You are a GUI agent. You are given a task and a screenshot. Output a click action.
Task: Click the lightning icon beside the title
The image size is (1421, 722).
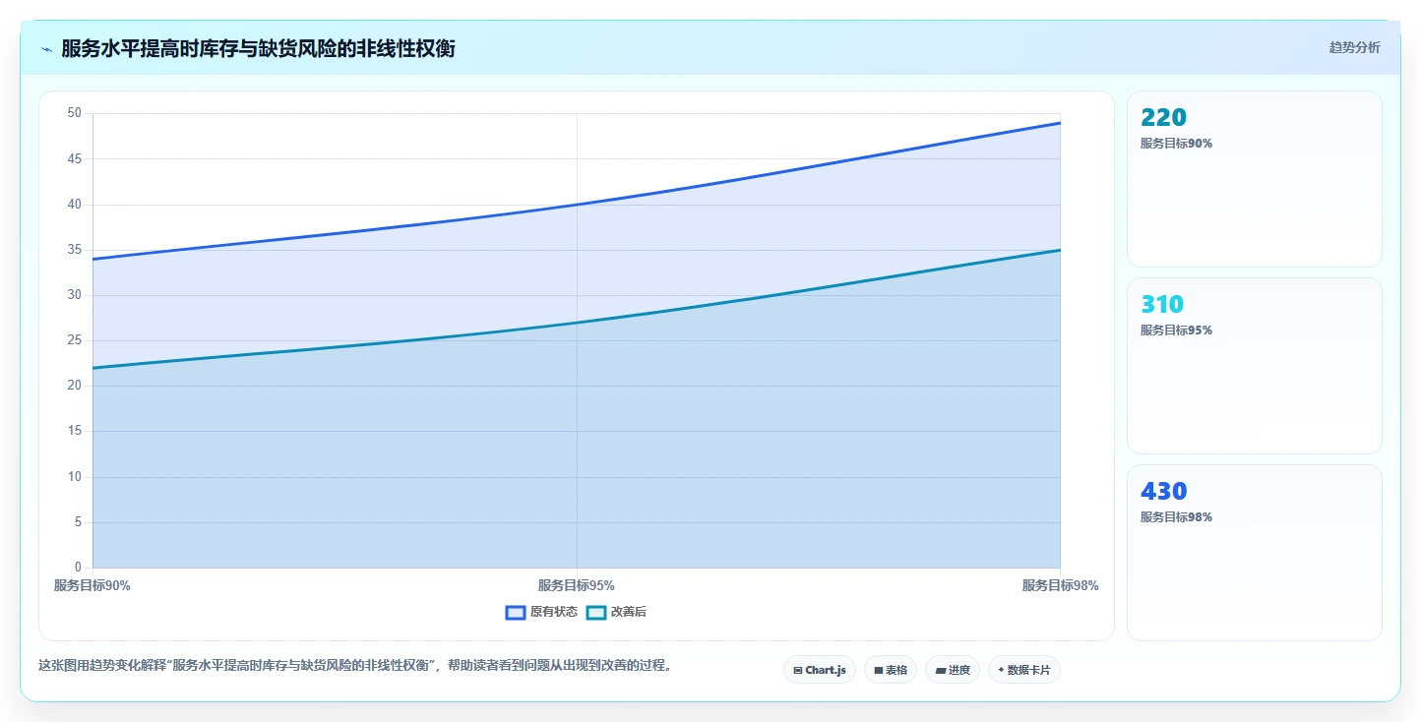pos(46,49)
